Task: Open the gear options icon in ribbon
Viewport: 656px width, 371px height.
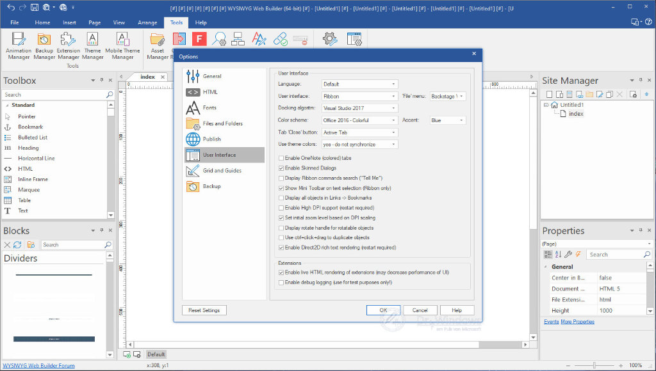Action: [330, 39]
